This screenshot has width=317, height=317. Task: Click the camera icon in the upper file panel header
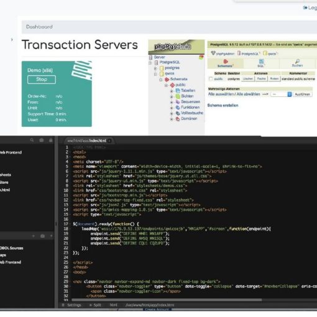(42, 140)
